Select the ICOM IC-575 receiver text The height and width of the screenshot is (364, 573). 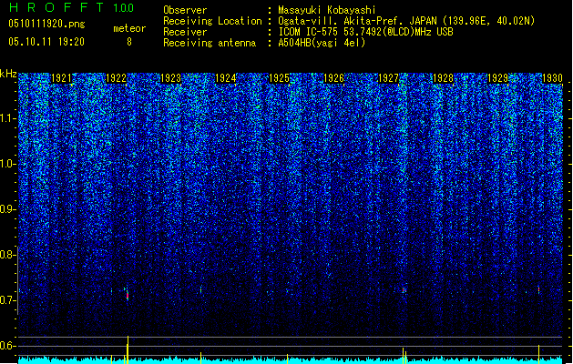point(365,32)
